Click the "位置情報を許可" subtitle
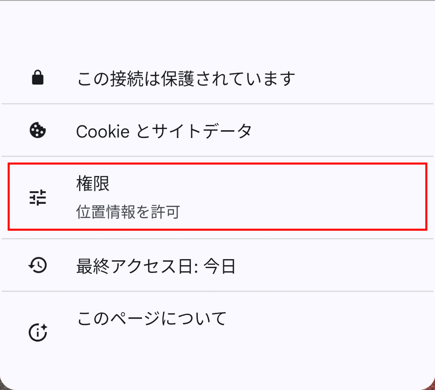Image resolution: width=435 pixels, height=390 pixels. click(x=128, y=212)
